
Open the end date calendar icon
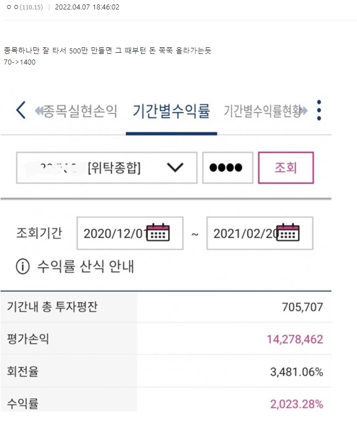[289, 232]
